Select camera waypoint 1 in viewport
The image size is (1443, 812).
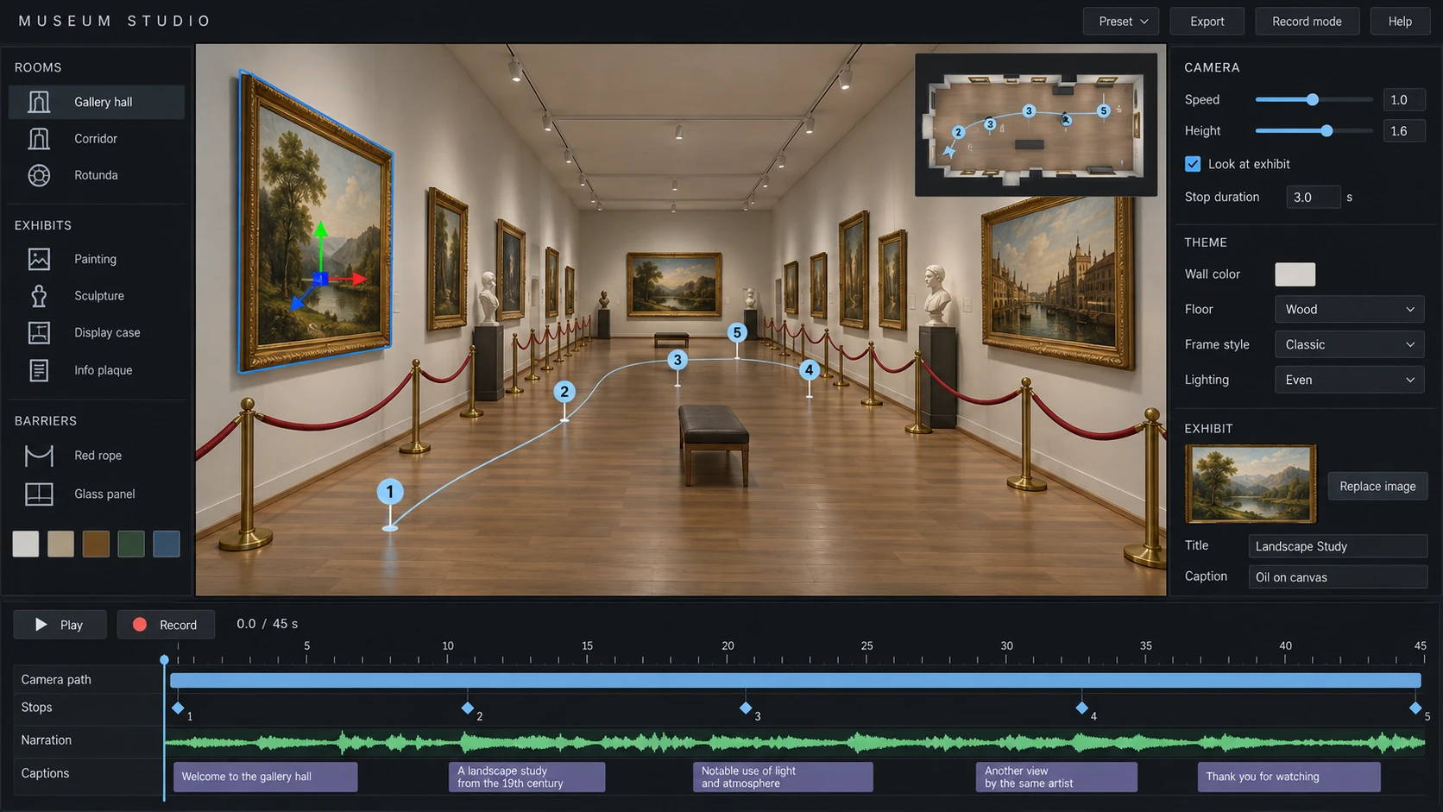click(390, 492)
